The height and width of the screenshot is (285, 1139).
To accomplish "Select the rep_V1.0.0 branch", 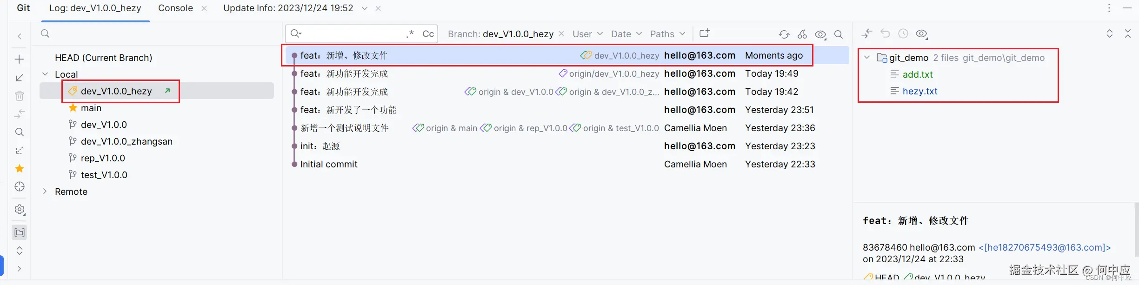I will [103, 158].
